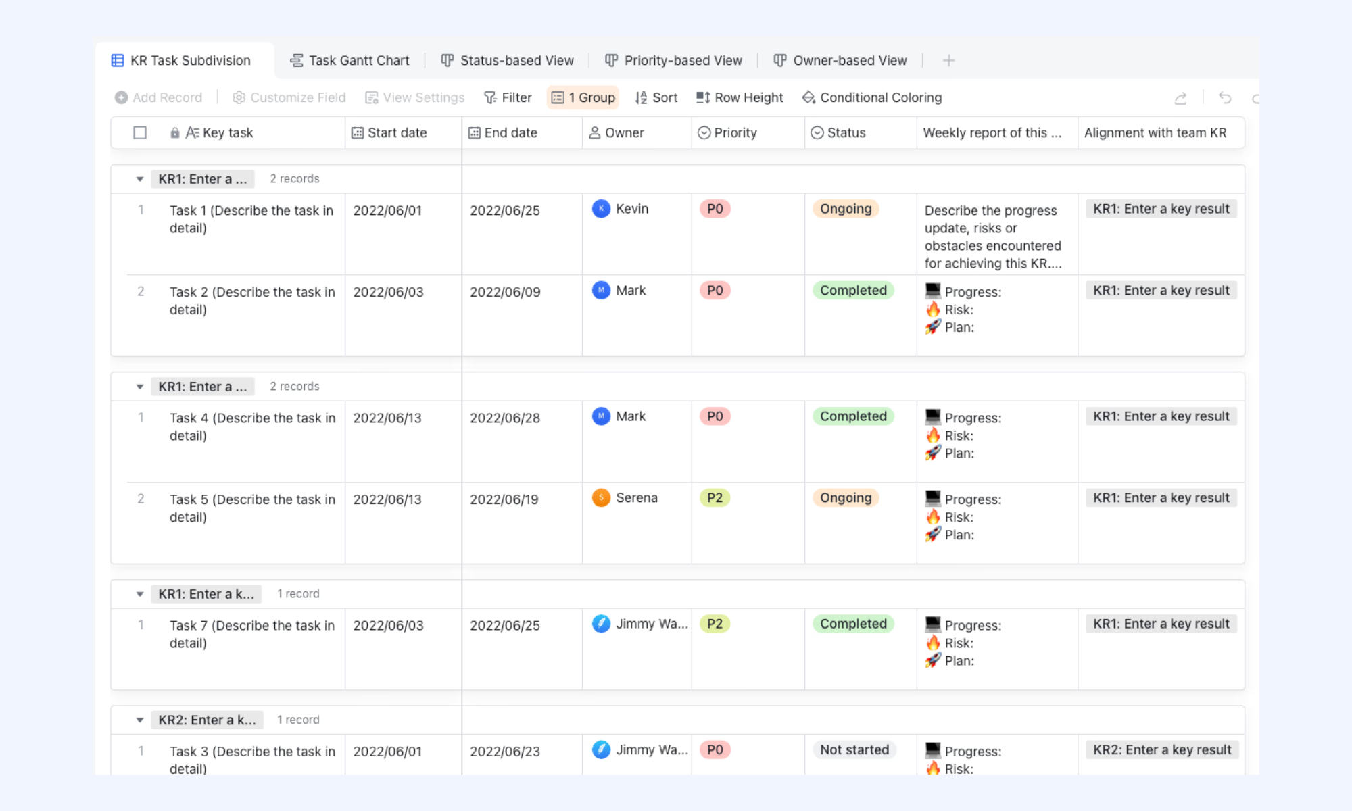Switch to the Task Gantt Chart tab
The image size is (1352, 811).
point(349,61)
